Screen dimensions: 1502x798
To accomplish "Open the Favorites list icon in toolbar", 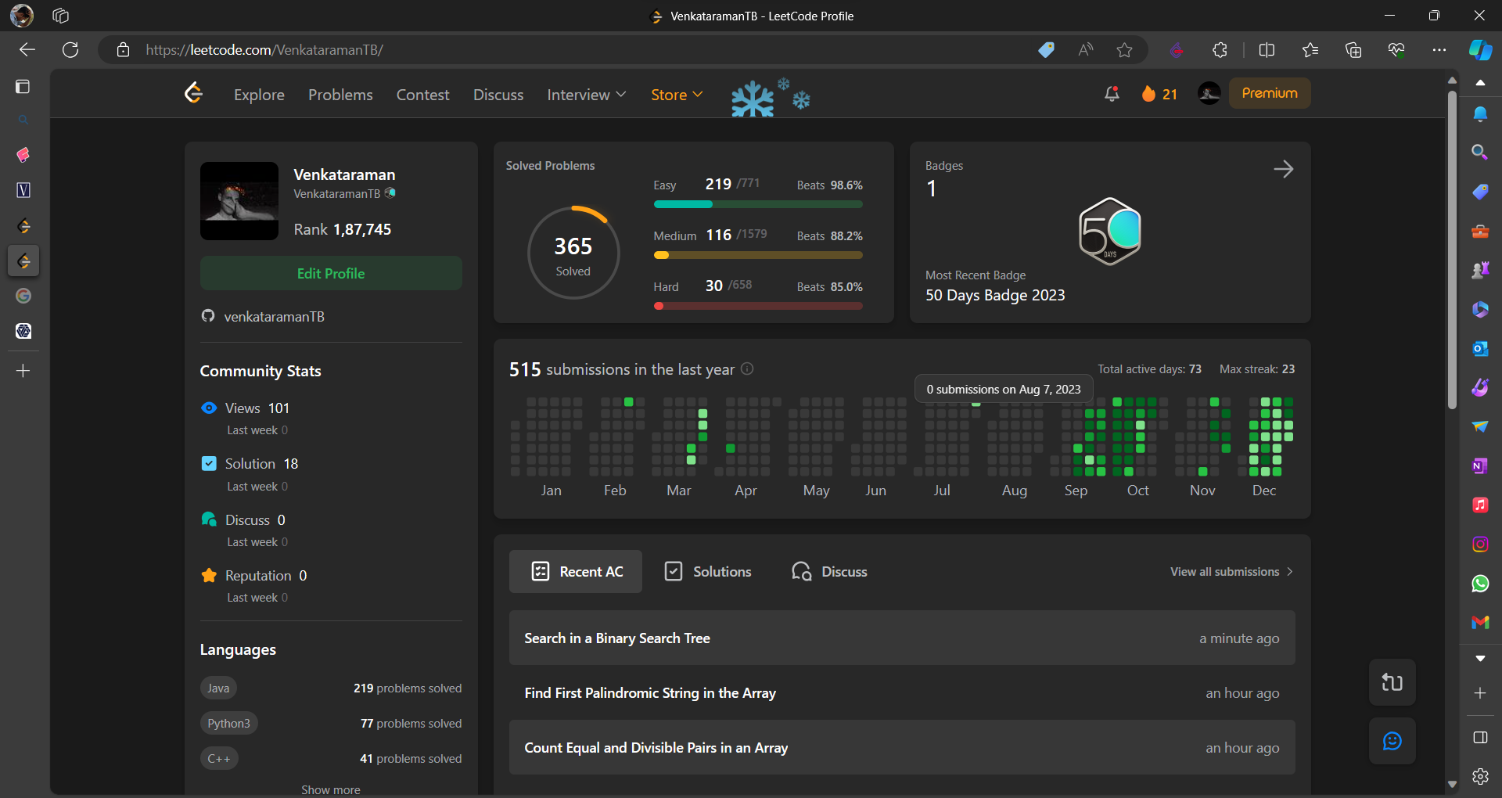I will tap(1310, 50).
